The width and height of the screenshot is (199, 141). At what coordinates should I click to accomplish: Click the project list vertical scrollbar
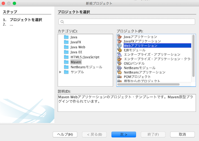tap(193, 56)
